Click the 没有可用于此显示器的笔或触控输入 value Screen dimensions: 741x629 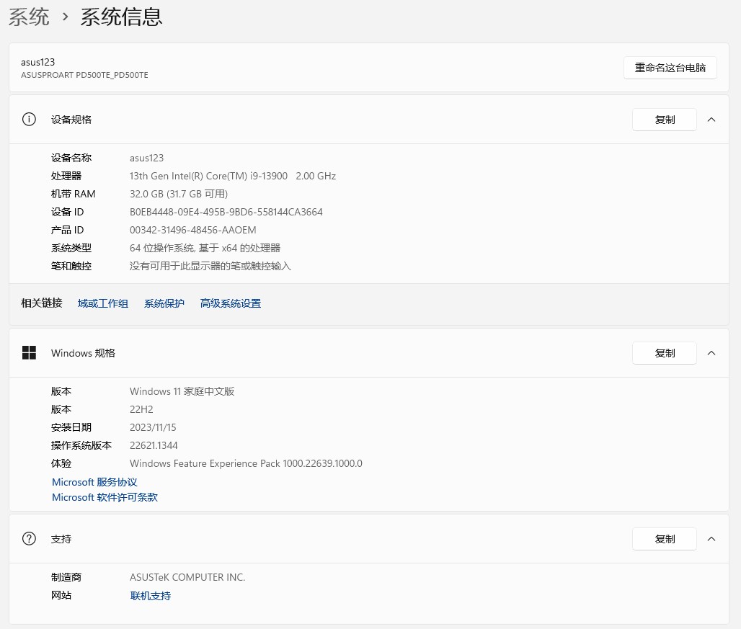tap(210, 266)
